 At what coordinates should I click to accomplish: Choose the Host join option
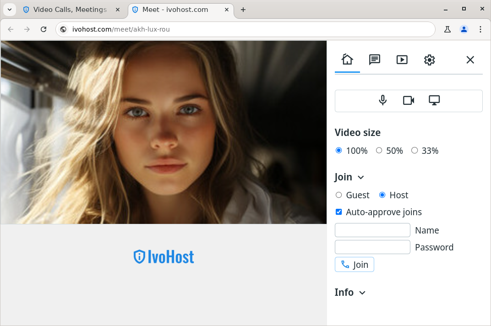[382, 195]
